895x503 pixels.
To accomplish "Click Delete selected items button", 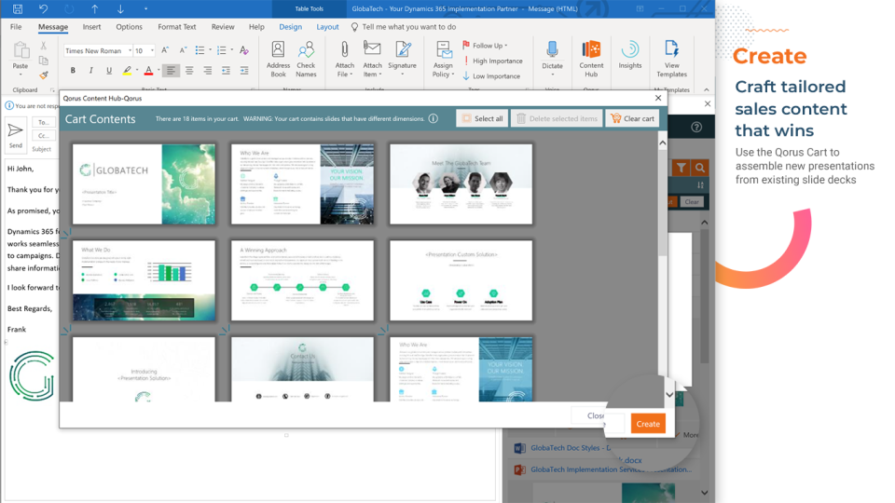I will tap(557, 118).
